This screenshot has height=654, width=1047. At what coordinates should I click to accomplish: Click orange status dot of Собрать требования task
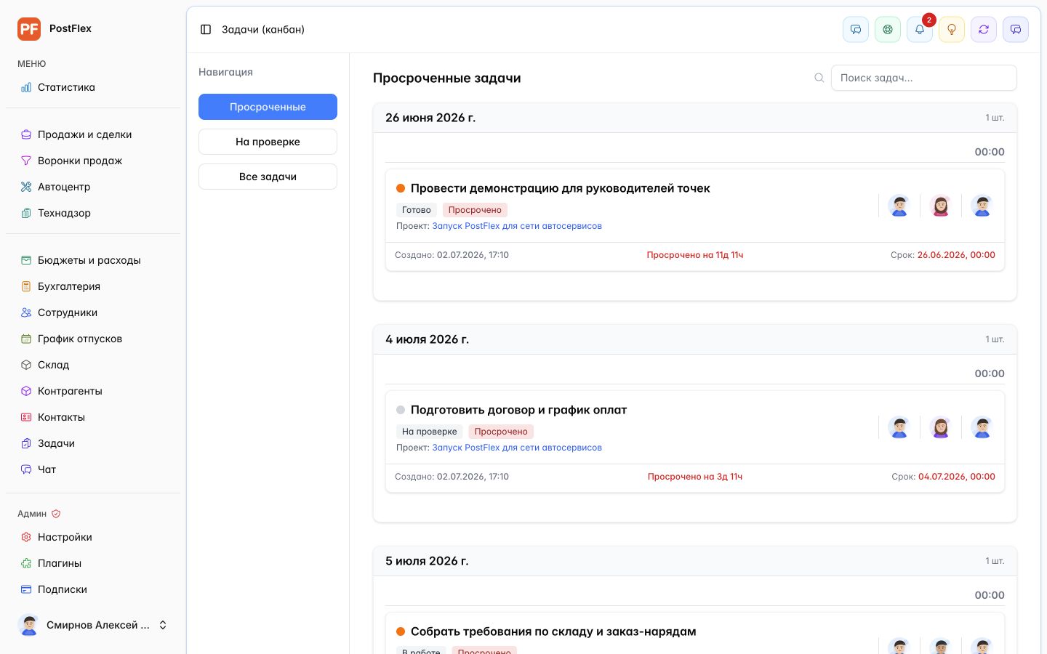point(401,631)
